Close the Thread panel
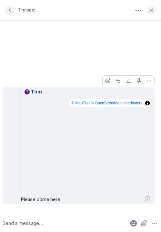The image size is (161, 232). click(x=151, y=10)
